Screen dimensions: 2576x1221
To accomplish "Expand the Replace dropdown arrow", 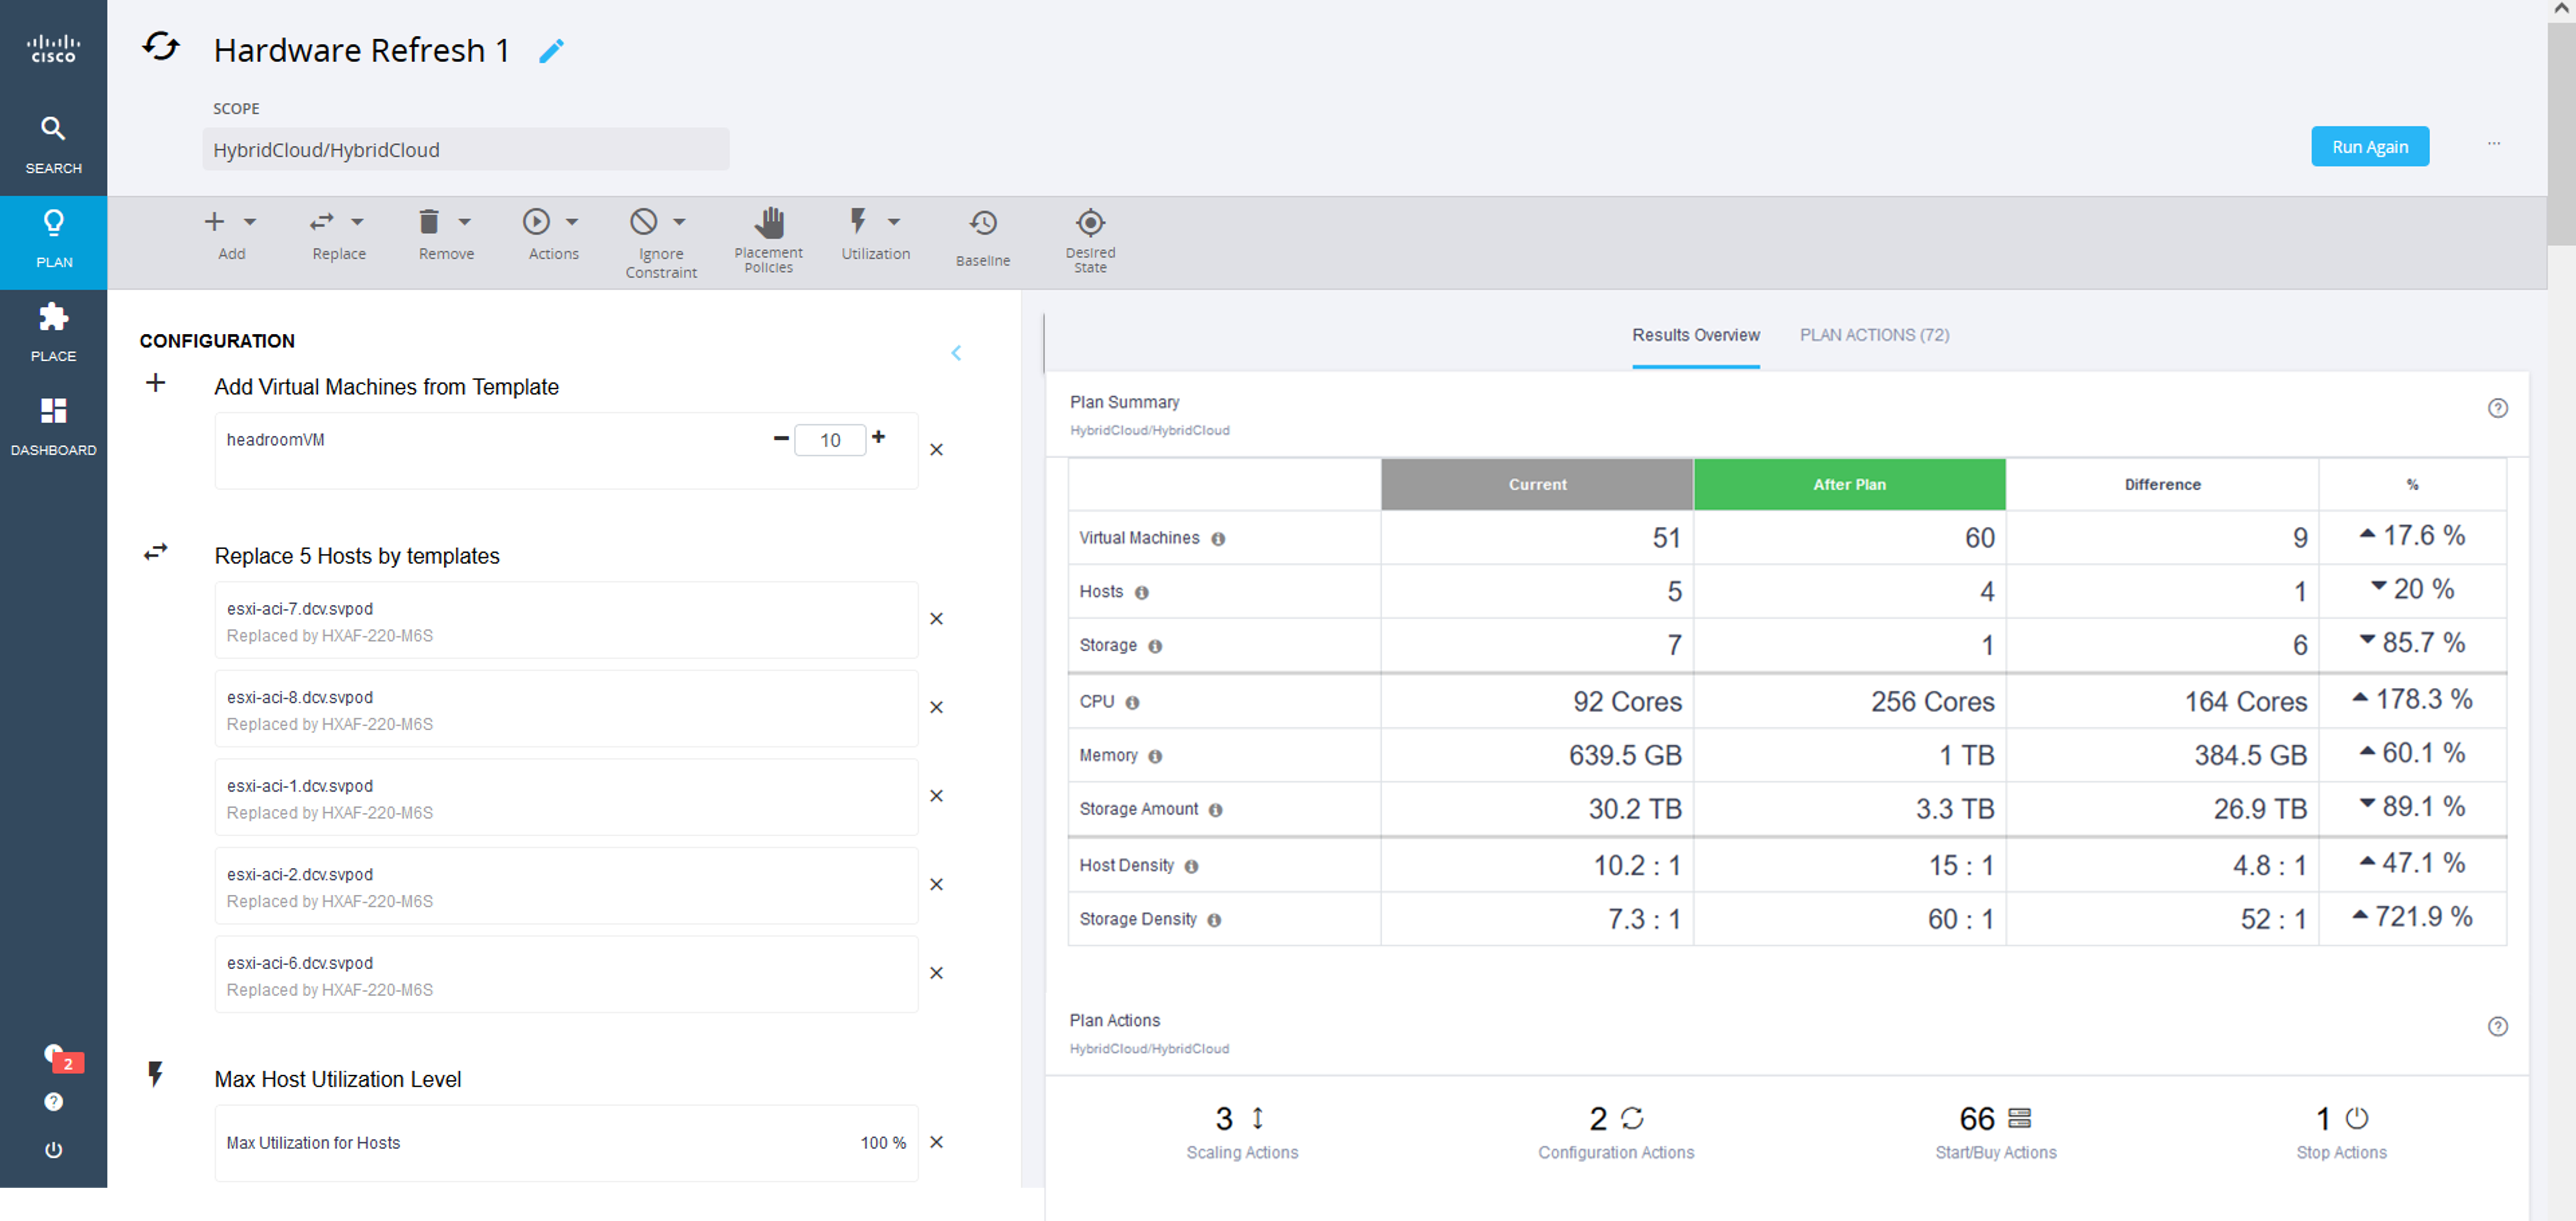I will tap(357, 222).
